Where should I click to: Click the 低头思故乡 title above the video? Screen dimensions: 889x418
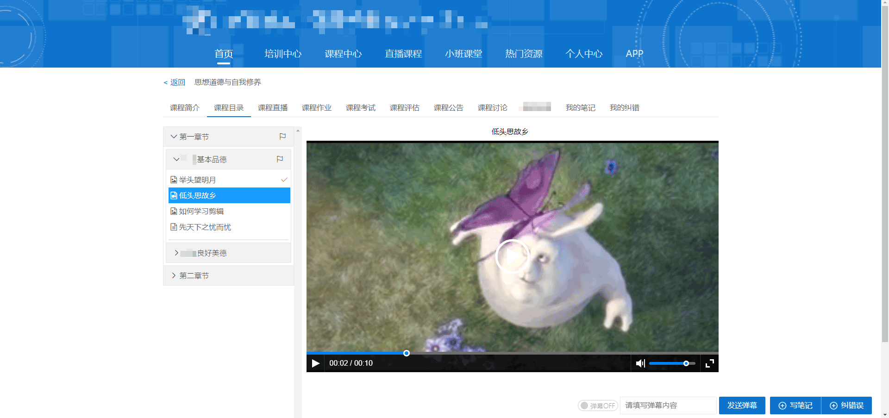point(510,131)
